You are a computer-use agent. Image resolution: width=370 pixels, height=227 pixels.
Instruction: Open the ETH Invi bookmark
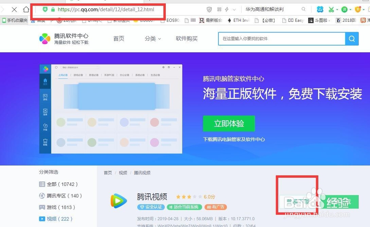coord(238,20)
